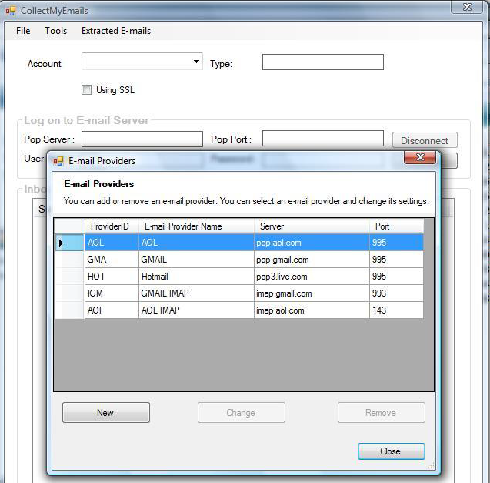Click the Hotmail provider name cell
The image size is (490, 483).
(196, 277)
